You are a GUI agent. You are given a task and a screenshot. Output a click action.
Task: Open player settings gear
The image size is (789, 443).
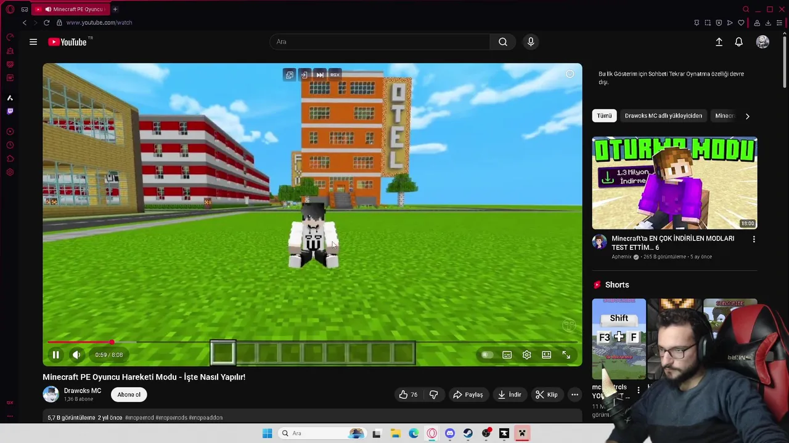[526, 355]
